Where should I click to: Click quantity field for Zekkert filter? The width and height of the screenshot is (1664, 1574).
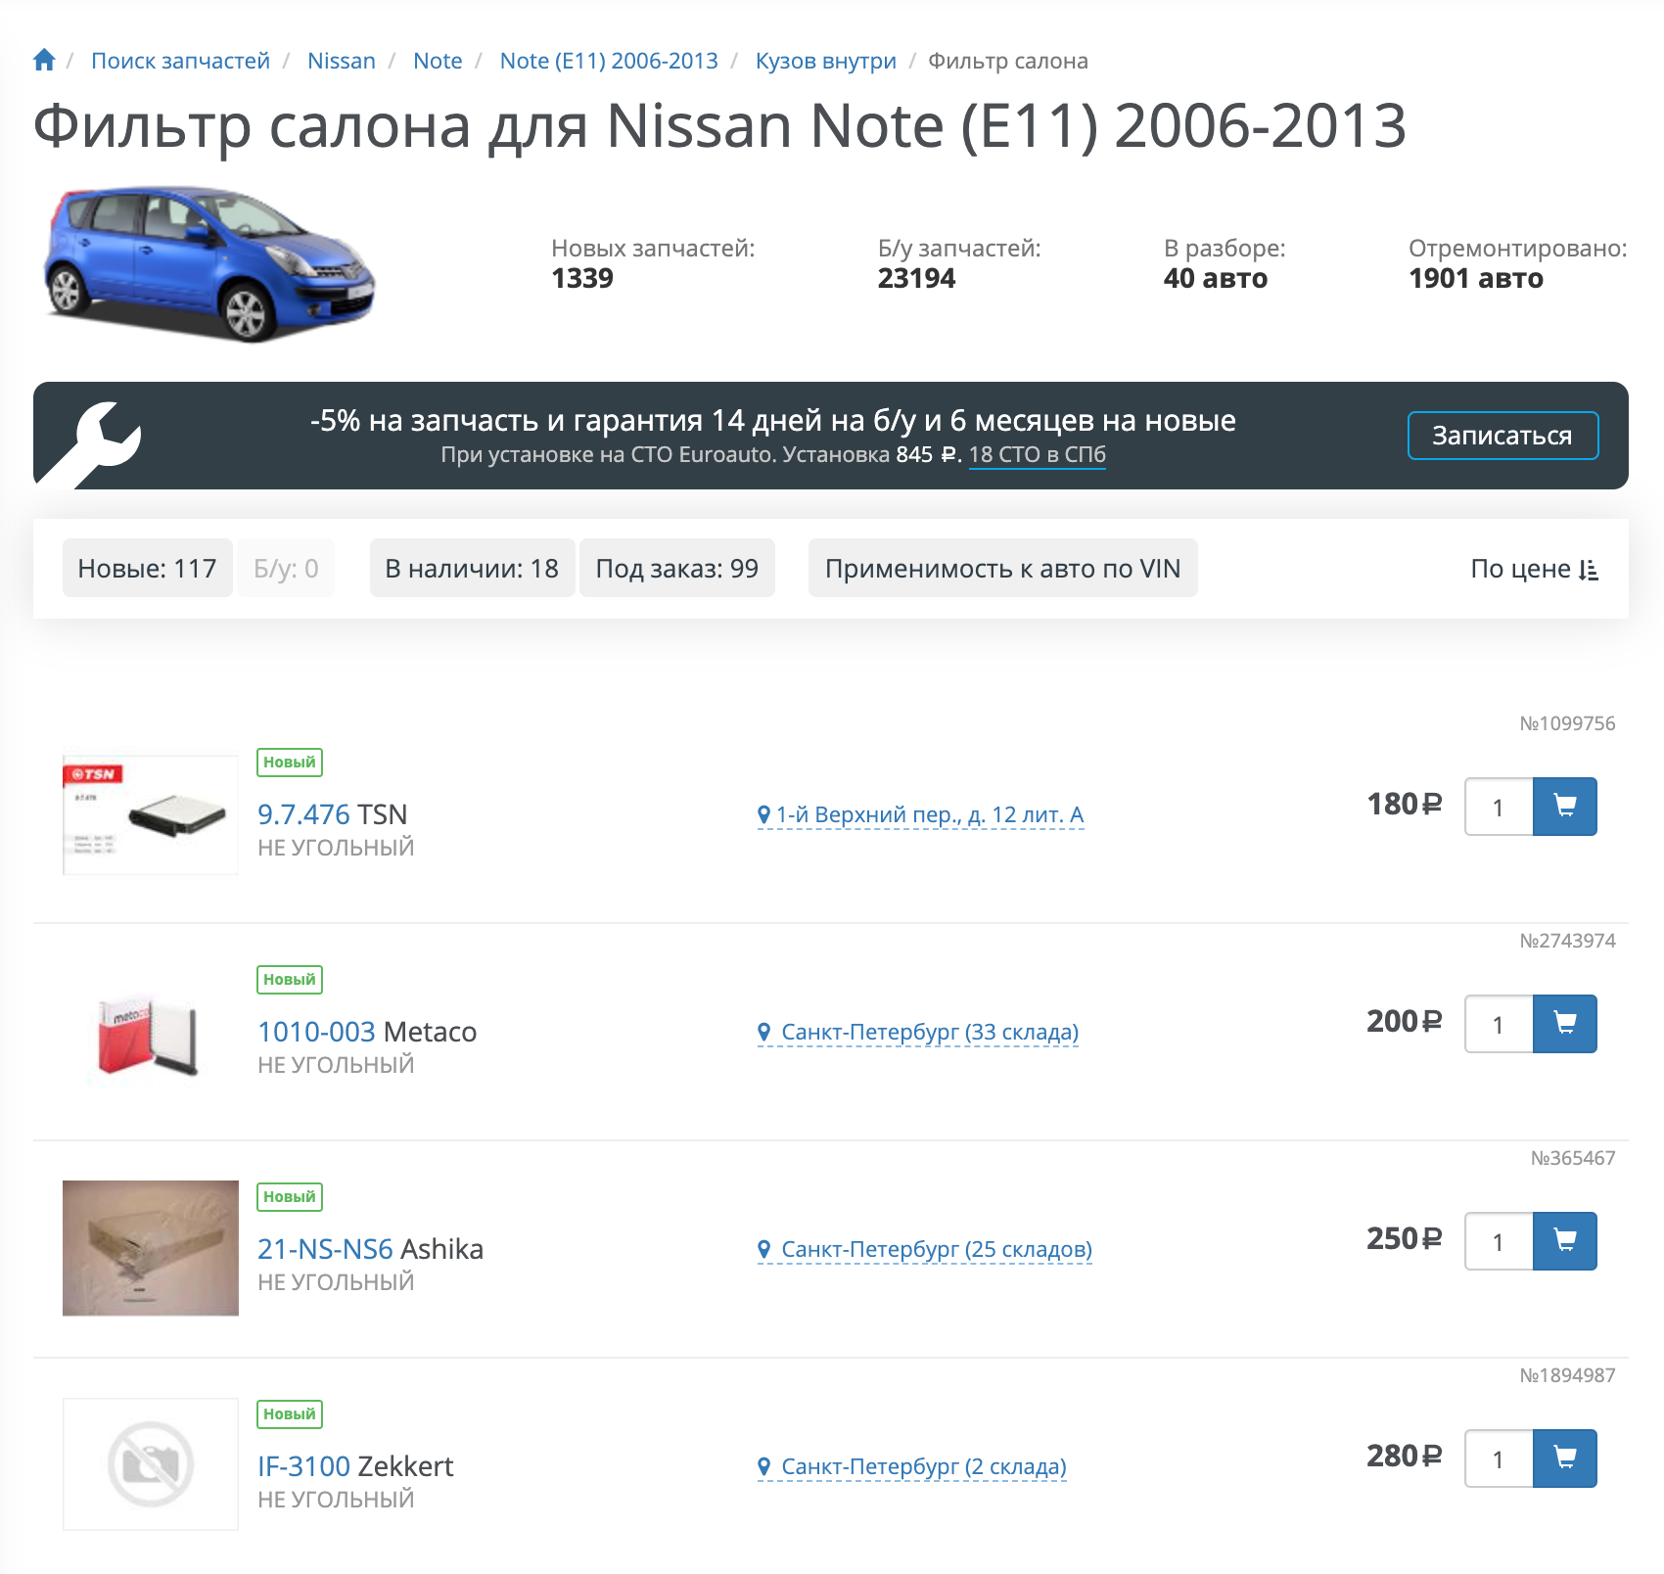coord(1499,1458)
